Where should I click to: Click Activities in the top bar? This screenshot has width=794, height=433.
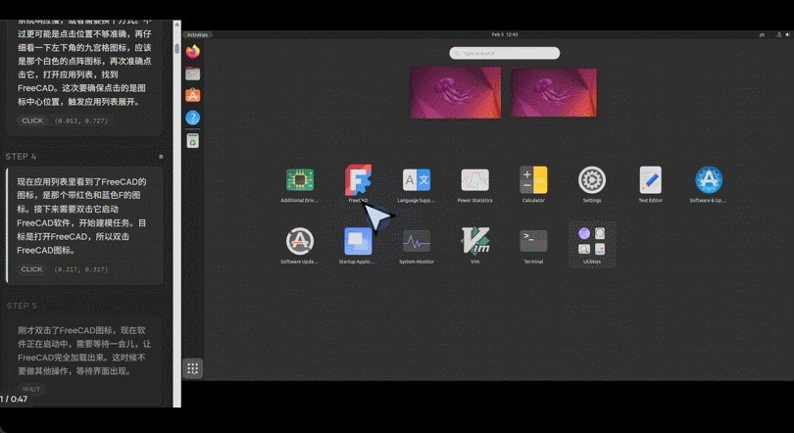(198, 34)
